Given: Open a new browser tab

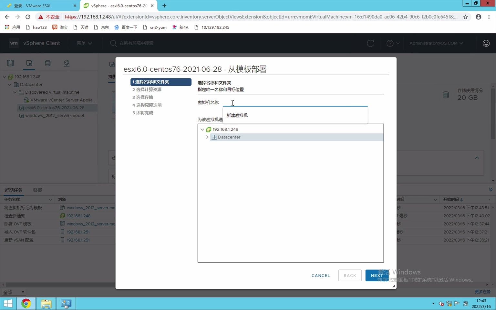Looking at the screenshot, I should (164, 5).
